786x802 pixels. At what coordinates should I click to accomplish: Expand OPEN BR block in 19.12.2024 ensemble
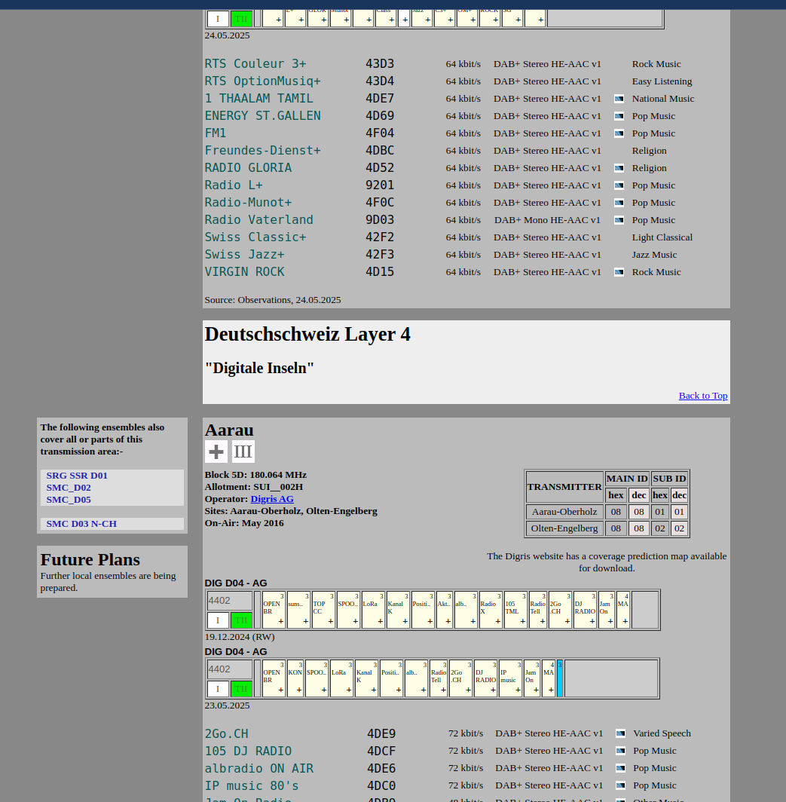(x=274, y=610)
